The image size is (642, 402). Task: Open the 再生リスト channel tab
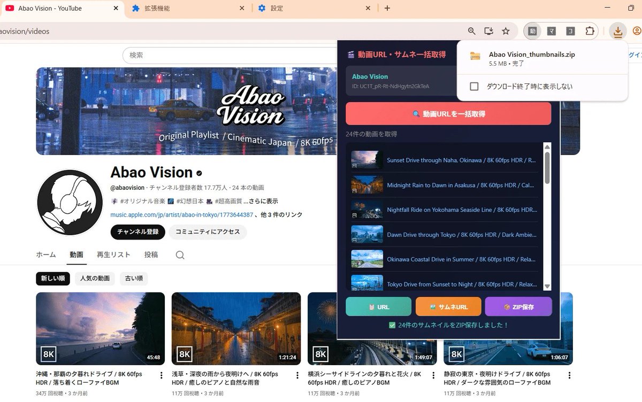point(113,255)
